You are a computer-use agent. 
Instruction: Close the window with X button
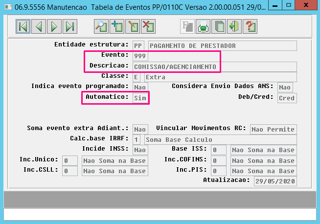tap(306, 5)
